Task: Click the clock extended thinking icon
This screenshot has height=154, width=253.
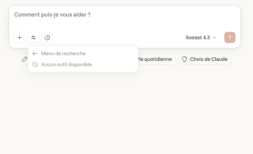Action: coord(47,37)
